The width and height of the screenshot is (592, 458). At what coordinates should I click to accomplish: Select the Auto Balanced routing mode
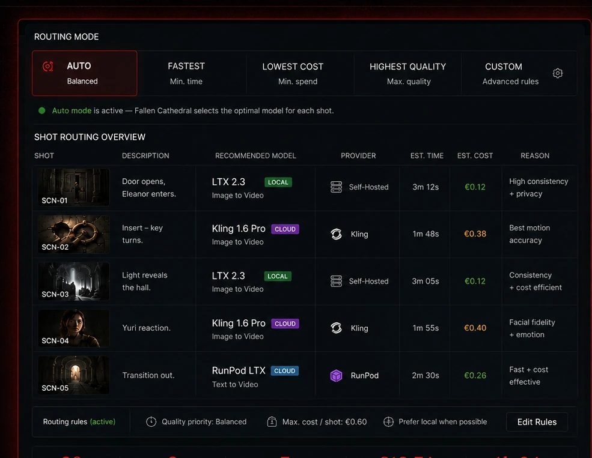pos(85,73)
